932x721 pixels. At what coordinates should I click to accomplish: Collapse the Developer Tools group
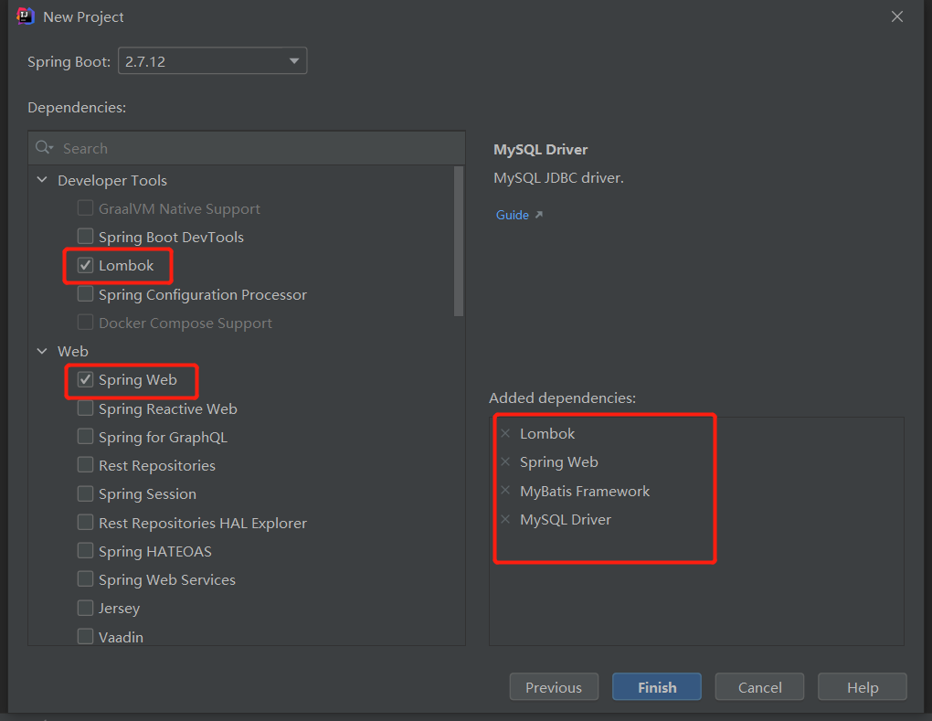click(x=42, y=181)
